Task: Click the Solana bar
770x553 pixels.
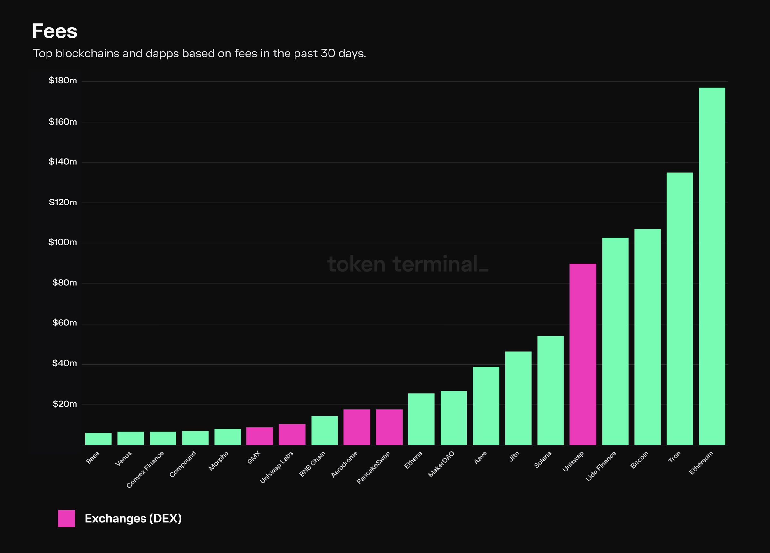Action: tap(550, 390)
